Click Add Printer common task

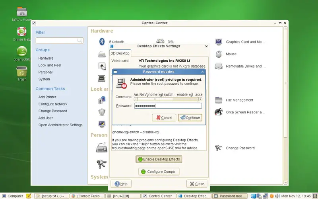47,97
